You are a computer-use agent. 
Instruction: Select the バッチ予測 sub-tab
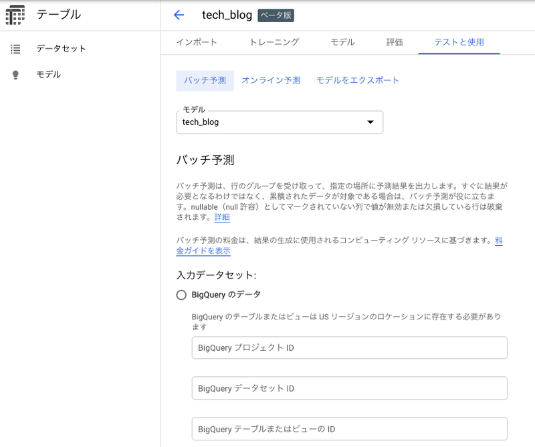pos(205,80)
